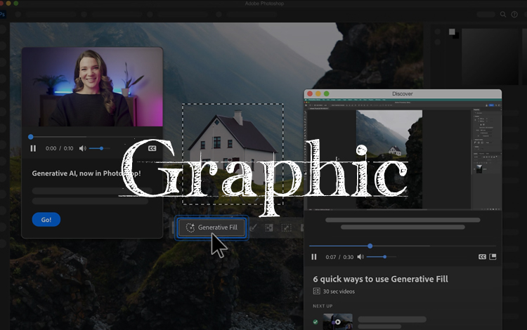Click the '0:07 / 0:30' time readout
The height and width of the screenshot is (330, 527).
pyautogui.click(x=339, y=257)
